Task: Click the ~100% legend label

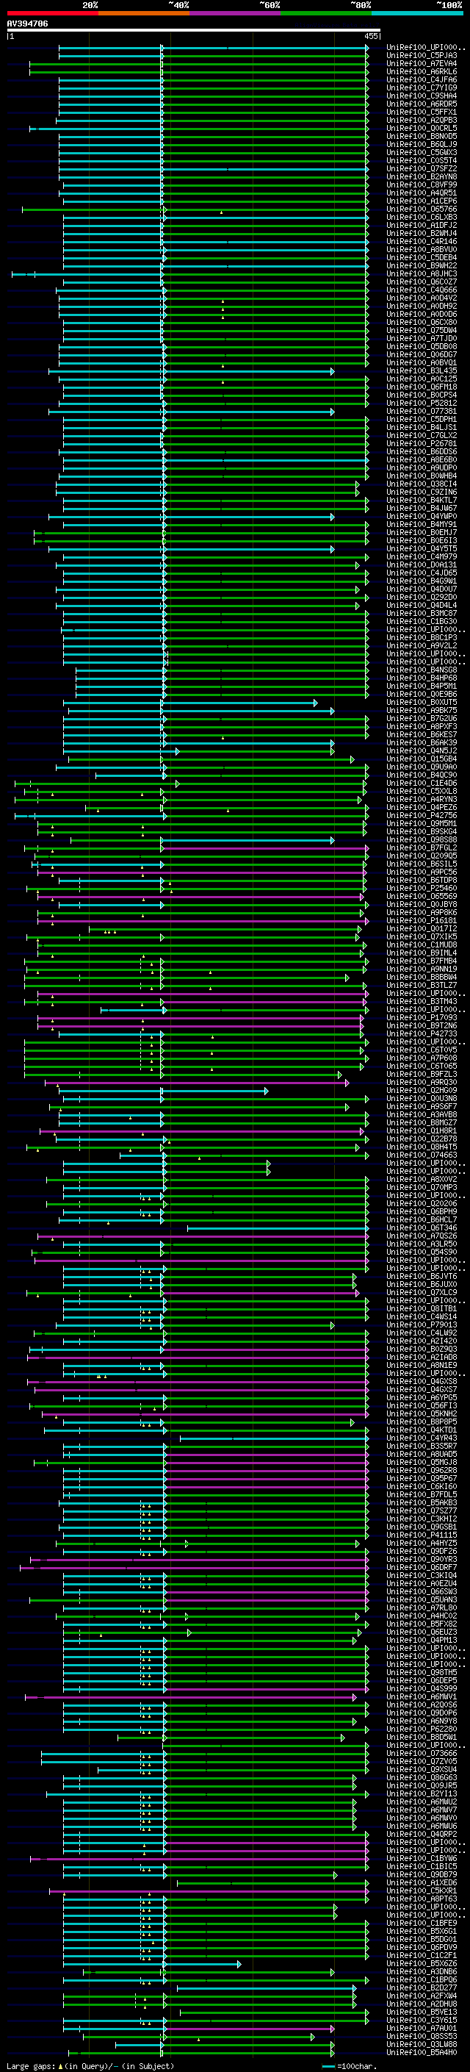Action: point(450,5)
